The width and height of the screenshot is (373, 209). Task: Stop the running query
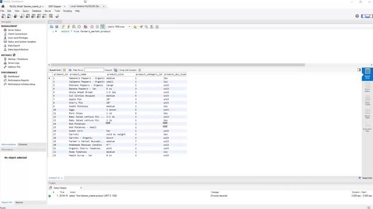click(79, 27)
